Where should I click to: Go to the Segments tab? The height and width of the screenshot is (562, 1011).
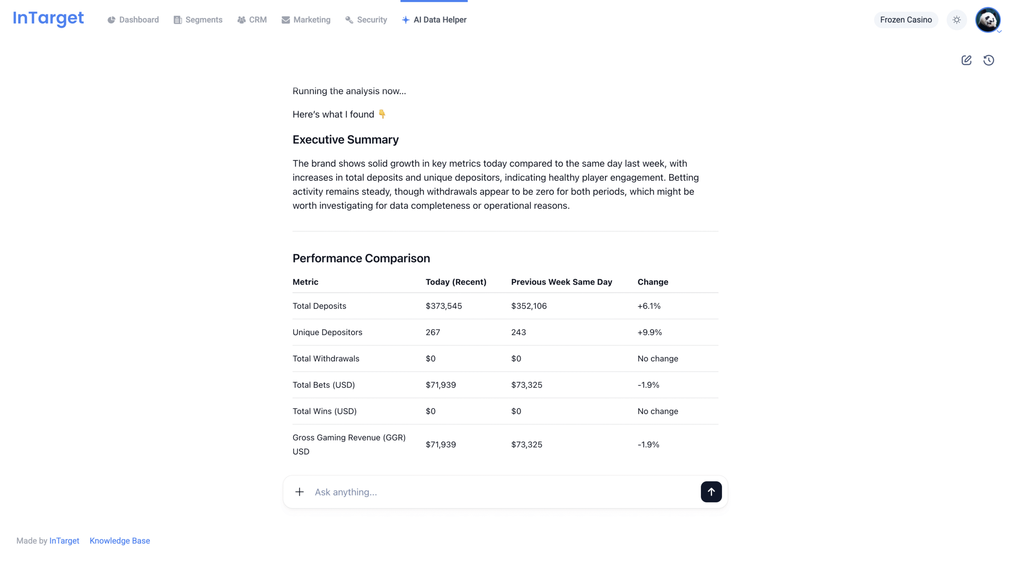pyautogui.click(x=198, y=20)
